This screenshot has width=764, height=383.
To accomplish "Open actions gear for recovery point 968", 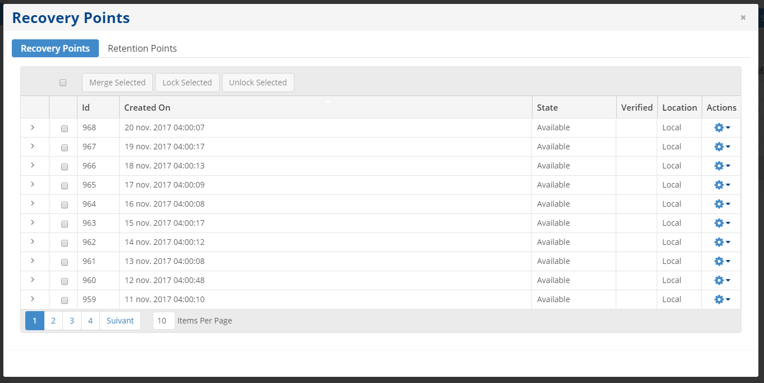I will click(722, 128).
